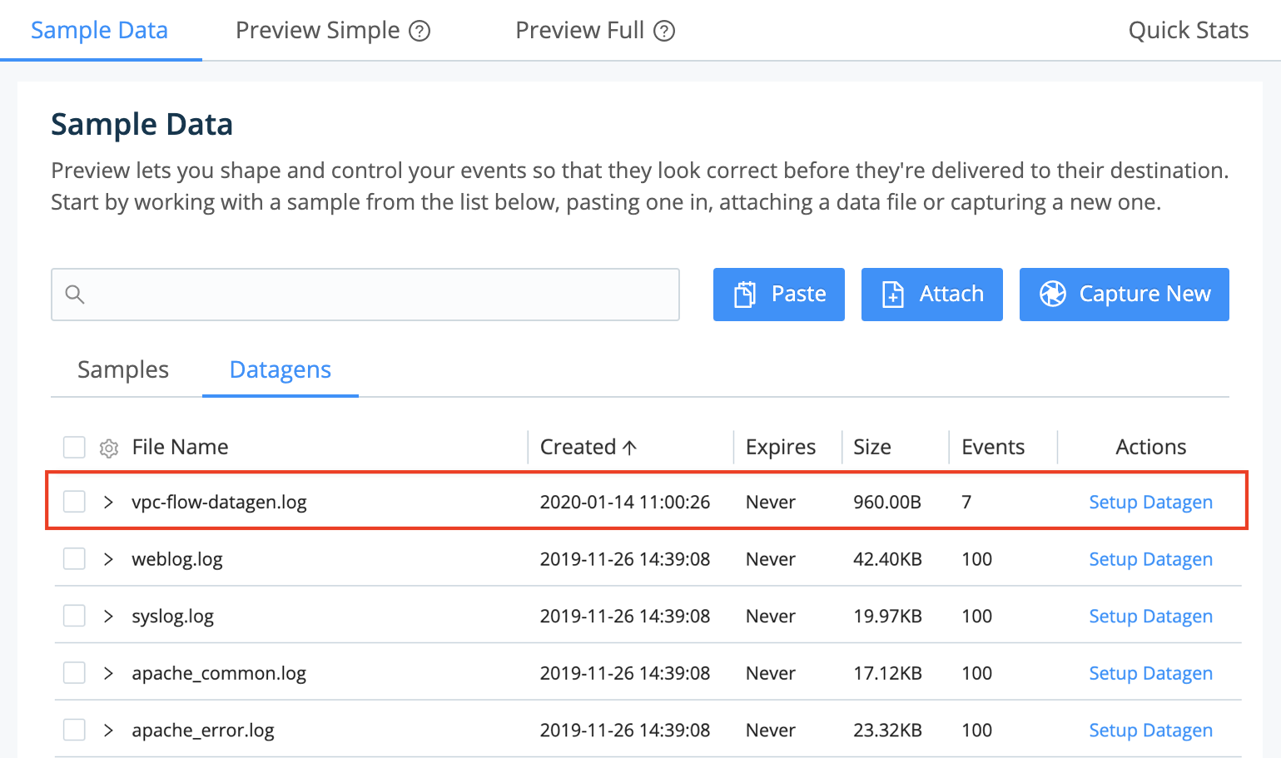This screenshot has width=1281, height=758.
Task: Open the Quick Stats tab
Action: pyautogui.click(x=1188, y=30)
